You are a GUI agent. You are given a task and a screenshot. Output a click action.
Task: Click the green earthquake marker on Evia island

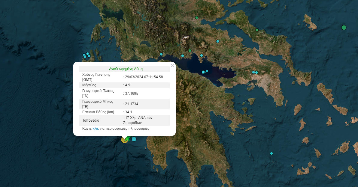[x=257, y=30]
